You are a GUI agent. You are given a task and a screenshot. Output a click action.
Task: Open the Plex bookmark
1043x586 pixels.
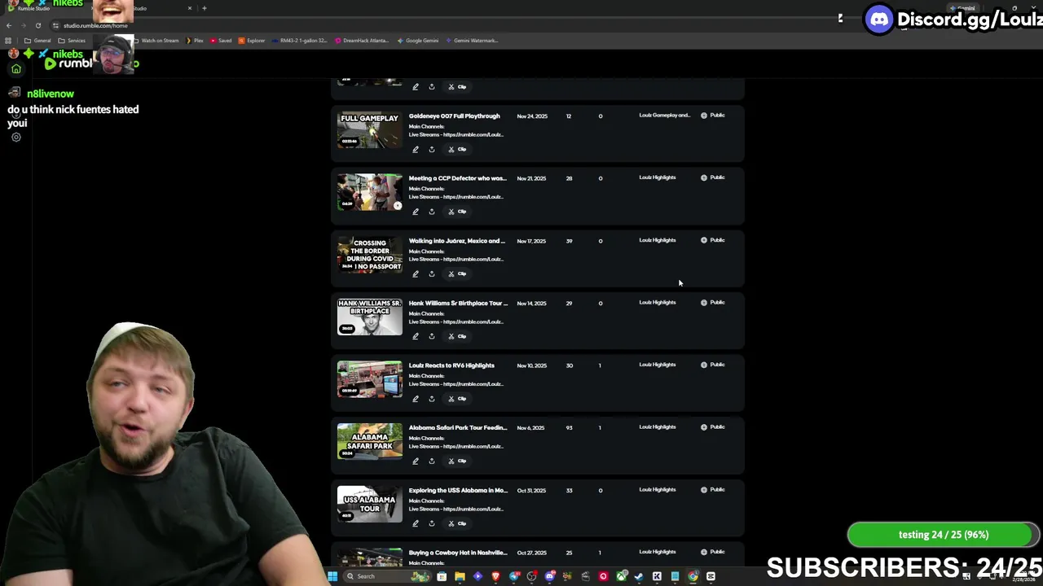click(x=194, y=41)
